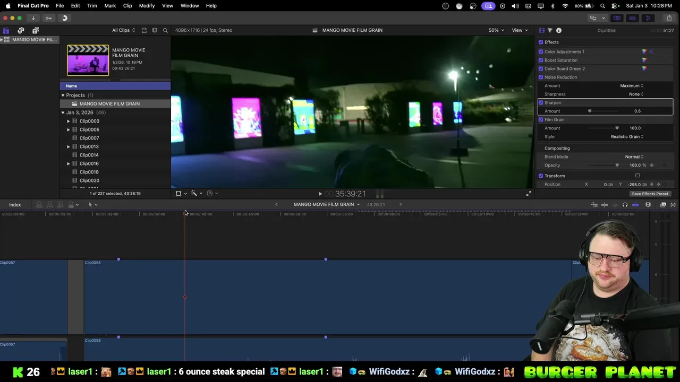This screenshot has width=680, height=382.
Task: Click the Import Media down-arrow button
Action: tap(33, 18)
